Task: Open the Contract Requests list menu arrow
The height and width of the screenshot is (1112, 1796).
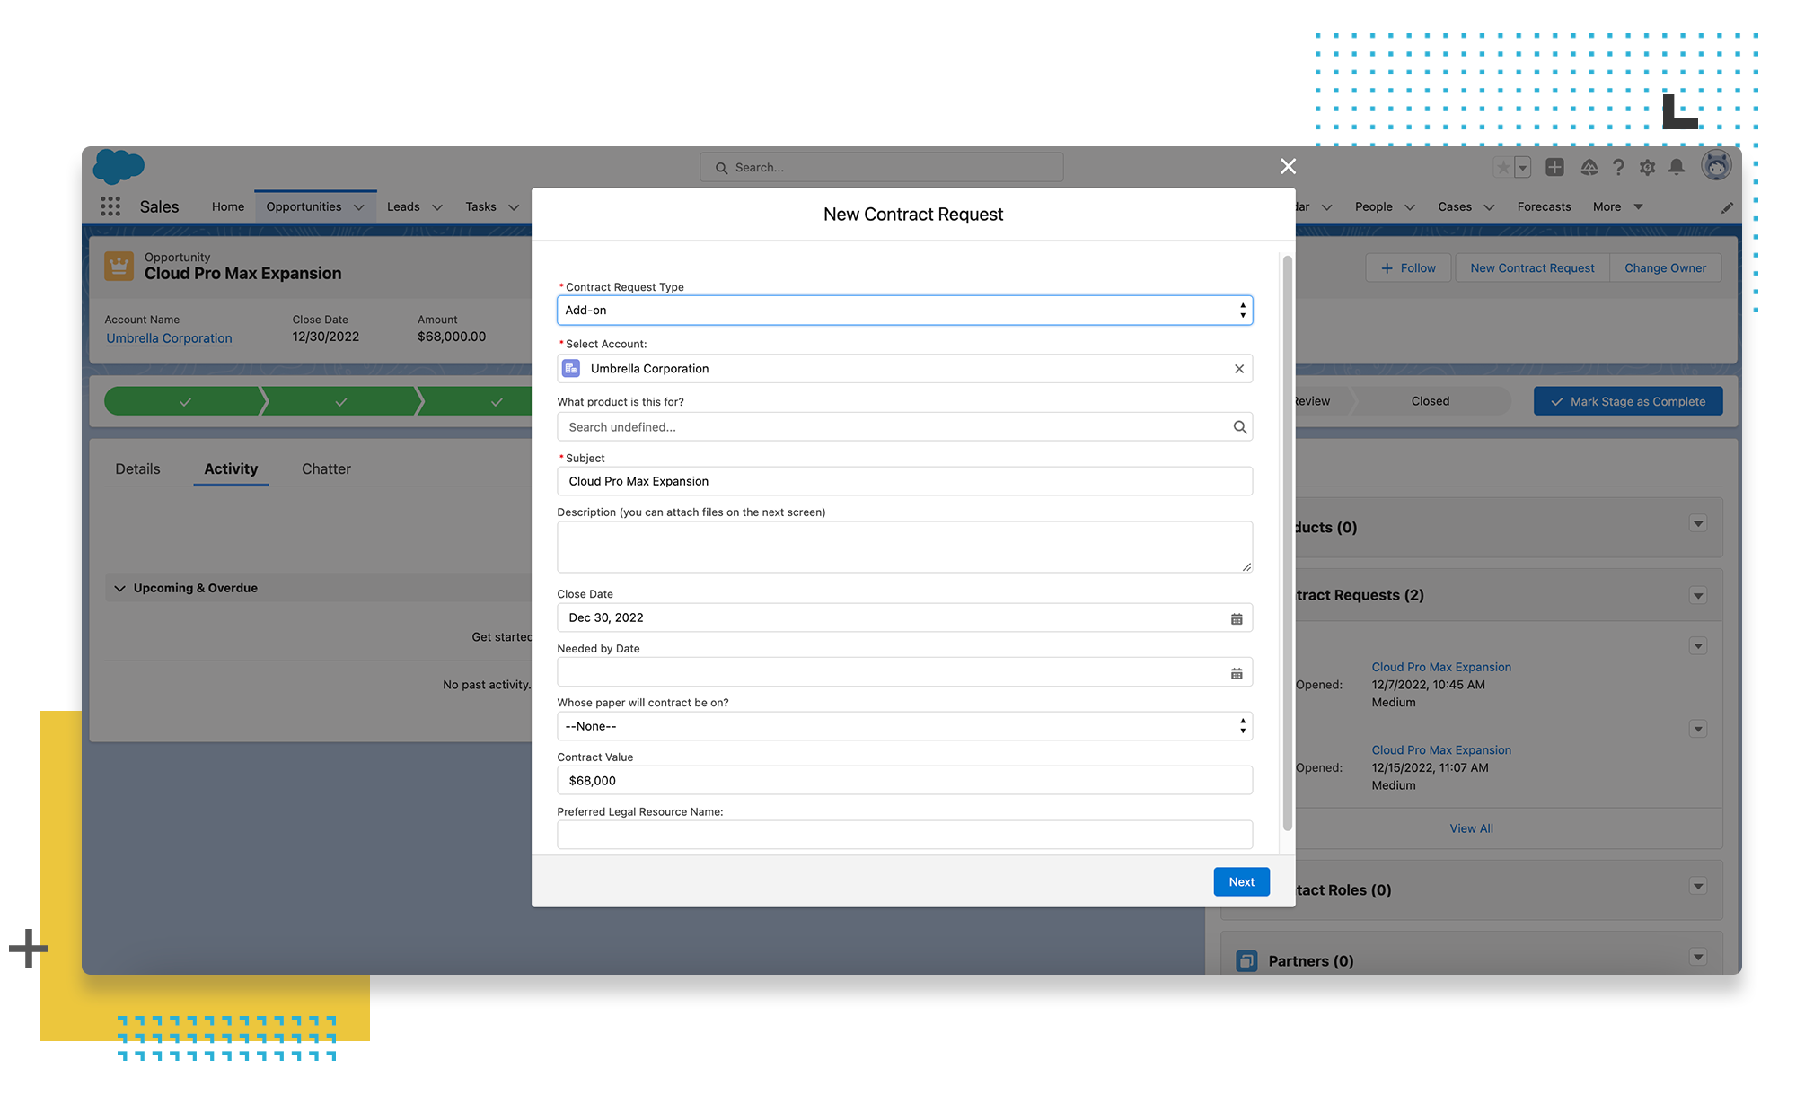Action: click(1697, 596)
